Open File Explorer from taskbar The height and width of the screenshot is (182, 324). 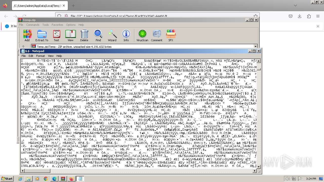[x=29, y=179]
